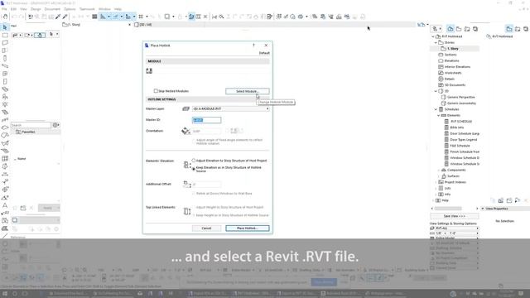The height and width of the screenshot is (298, 530).
Task: Click the View Map icon in Navigator
Action: [x=459, y=29]
